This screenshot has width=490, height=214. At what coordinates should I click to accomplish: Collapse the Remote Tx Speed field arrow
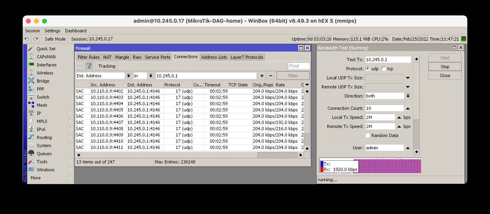pyautogui.click(x=399, y=126)
